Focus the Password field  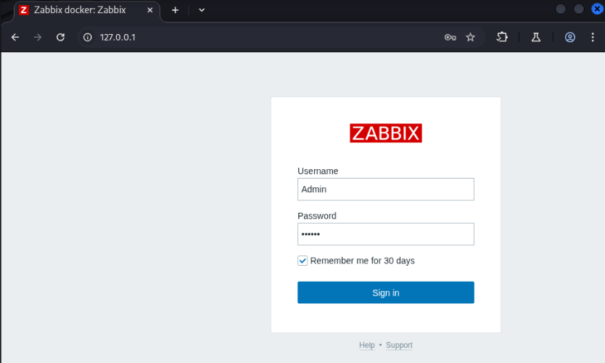click(386, 234)
